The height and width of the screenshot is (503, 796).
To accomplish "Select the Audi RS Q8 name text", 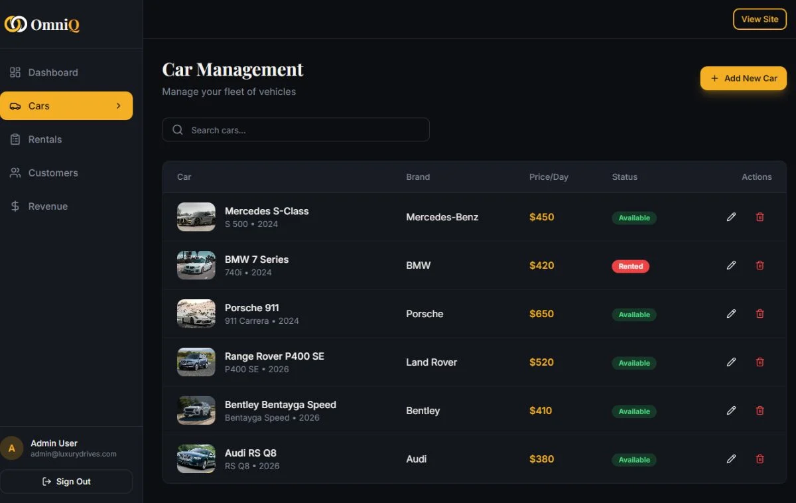I will tap(251, 453).
